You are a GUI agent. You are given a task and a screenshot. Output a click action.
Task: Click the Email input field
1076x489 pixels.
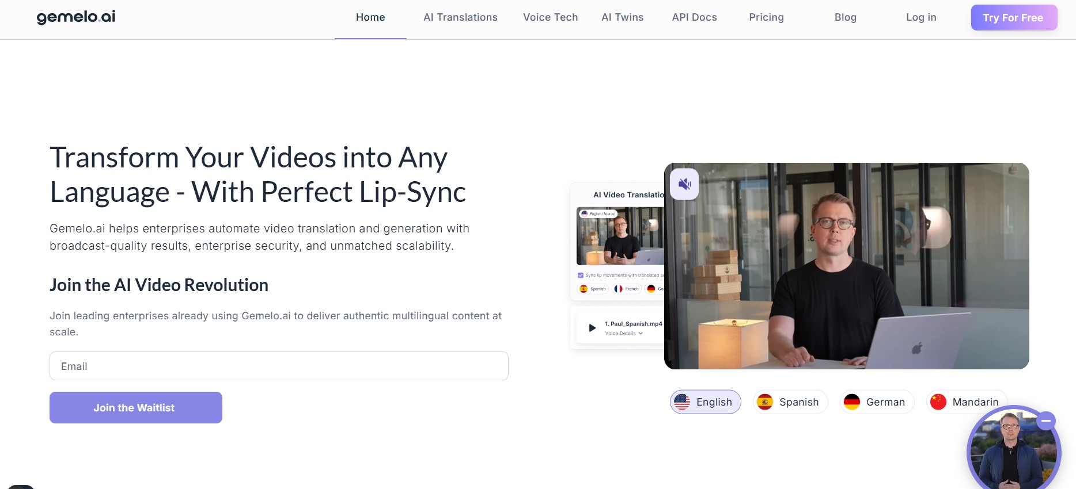[x=279, y=366]
